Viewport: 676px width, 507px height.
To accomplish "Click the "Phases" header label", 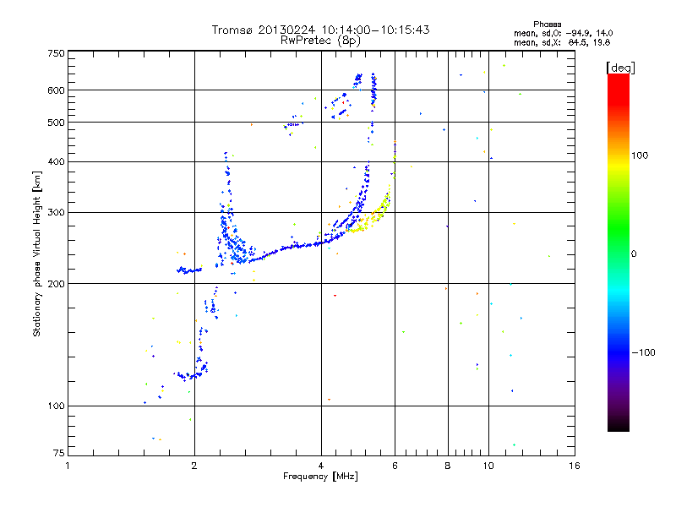I will coord(547,25).
